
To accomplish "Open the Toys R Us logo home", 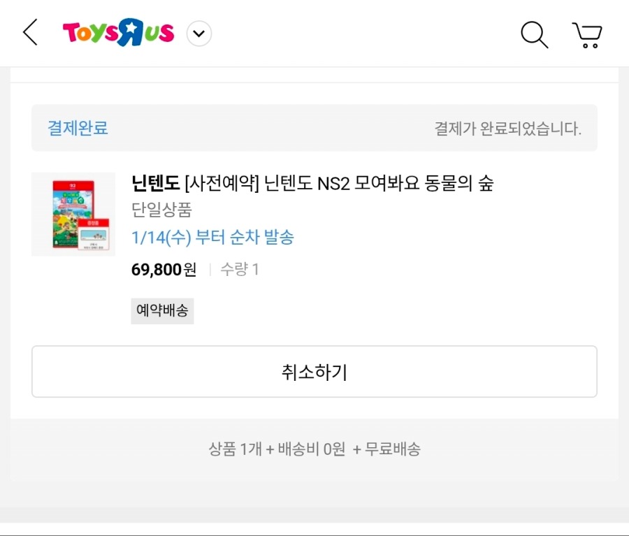I will [x=118, y=33].
